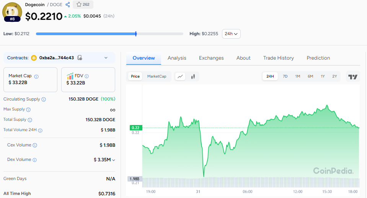Screen dimensions: 367x198
Task: Click the 15:30 time axis label
Action: click(327, 192)
